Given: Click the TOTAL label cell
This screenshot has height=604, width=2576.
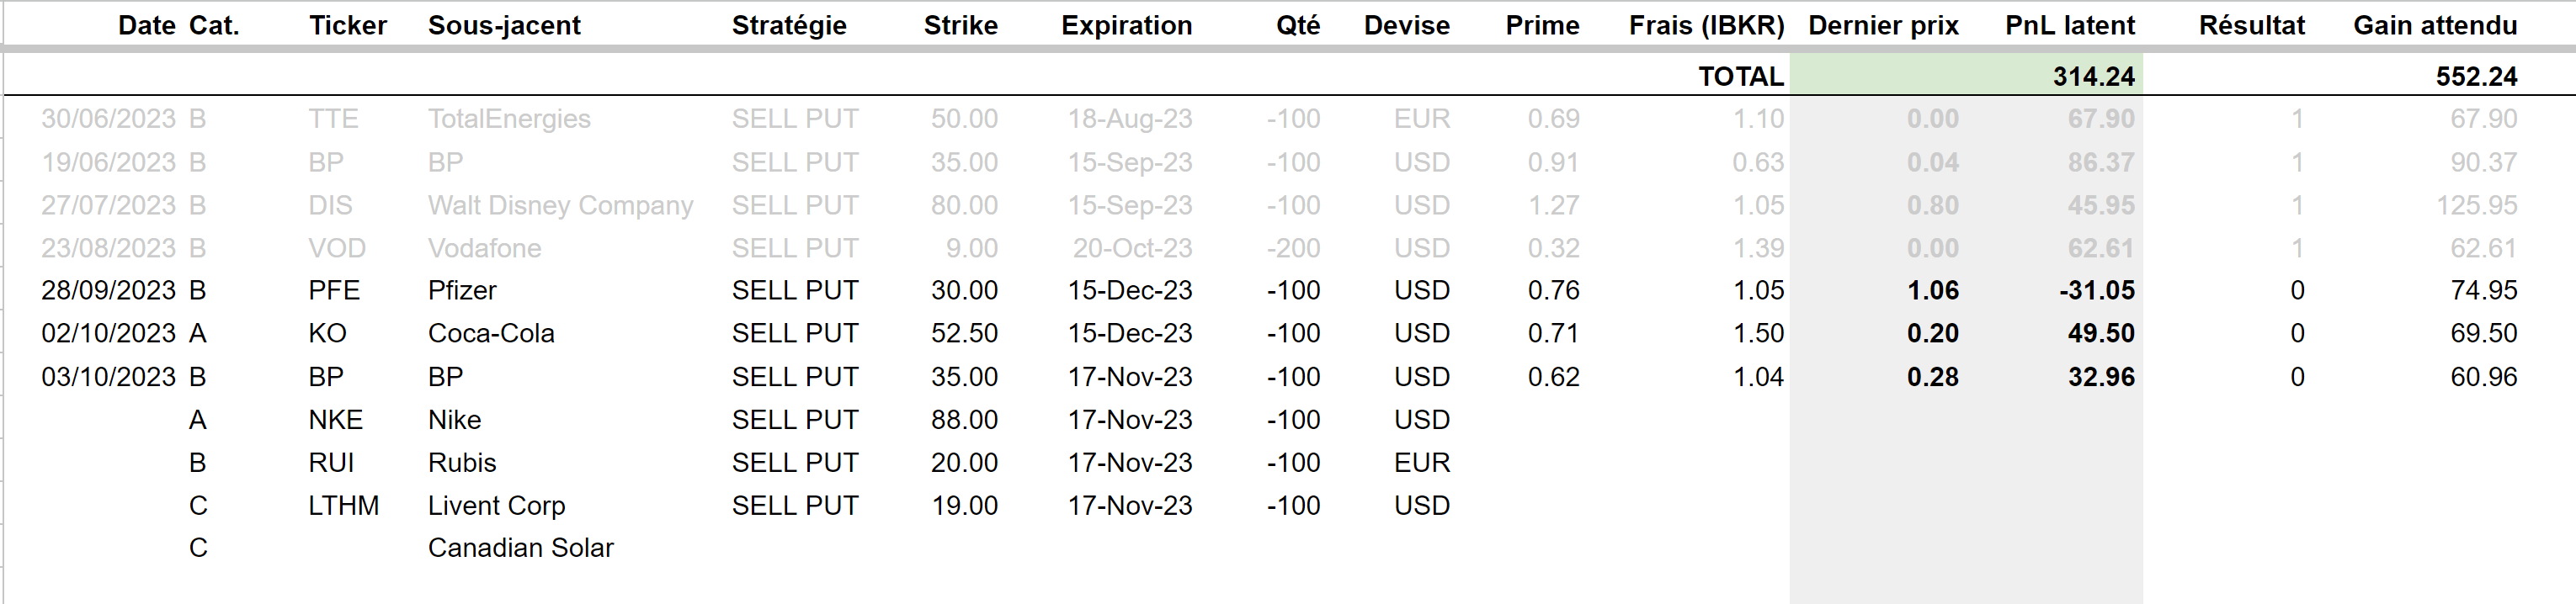Looking at the screenshot, I should (1740, 76).
